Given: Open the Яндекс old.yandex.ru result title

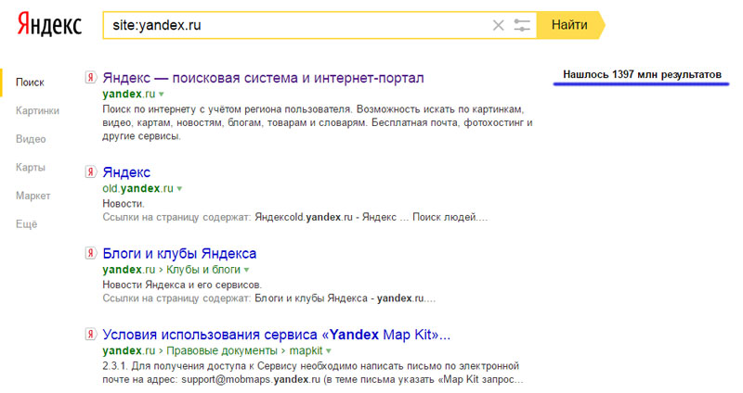Looking at the screenshot, I should click(x=126, y=172).
